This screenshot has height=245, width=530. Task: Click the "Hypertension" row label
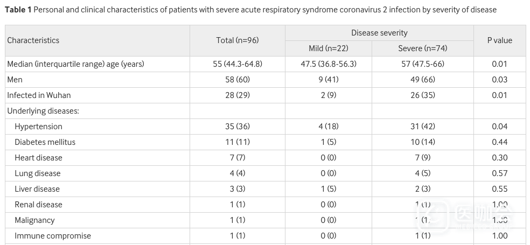pyautogui.click(x=38, y=127)
